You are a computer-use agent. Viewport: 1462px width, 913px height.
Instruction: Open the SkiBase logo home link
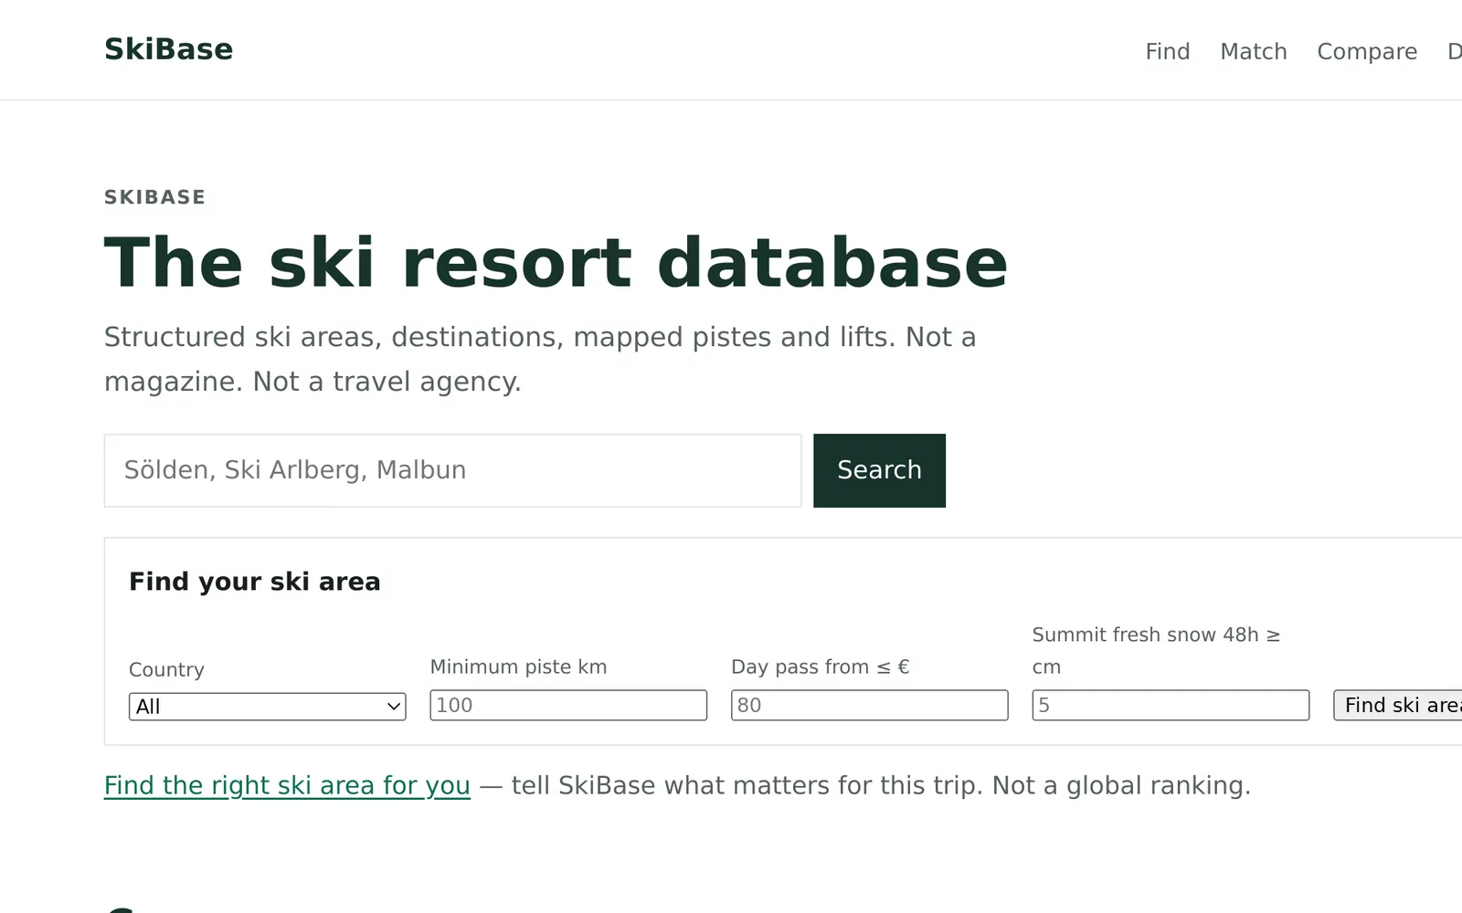tap(168, 49)
